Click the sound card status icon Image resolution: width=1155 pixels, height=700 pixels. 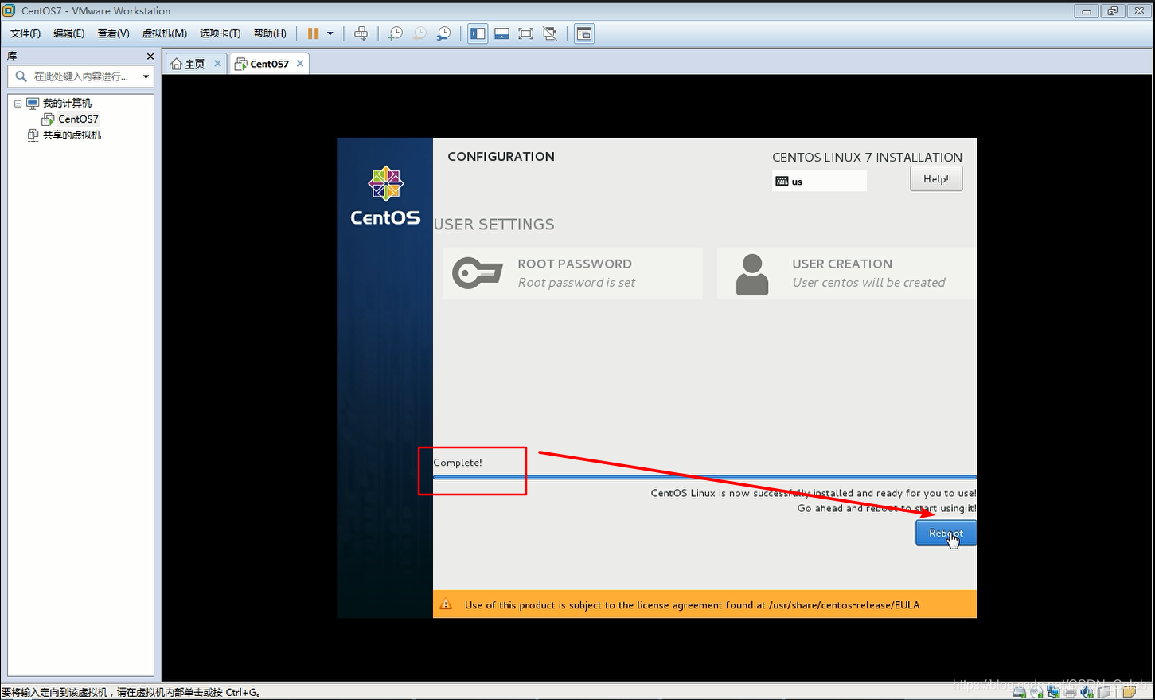point(1087,692)
